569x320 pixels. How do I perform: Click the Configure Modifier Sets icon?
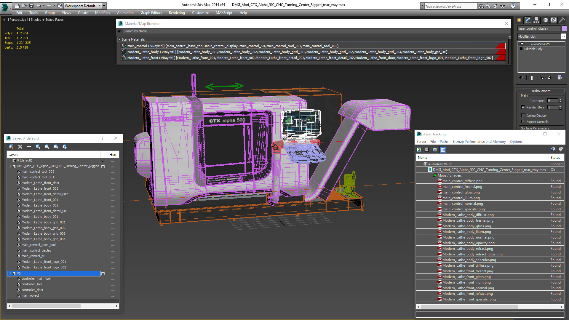[560, 78]
